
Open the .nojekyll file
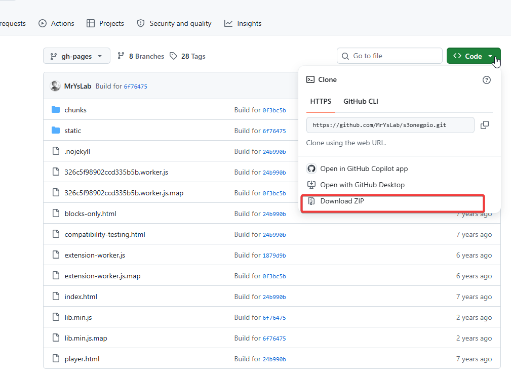pos(77,151)
